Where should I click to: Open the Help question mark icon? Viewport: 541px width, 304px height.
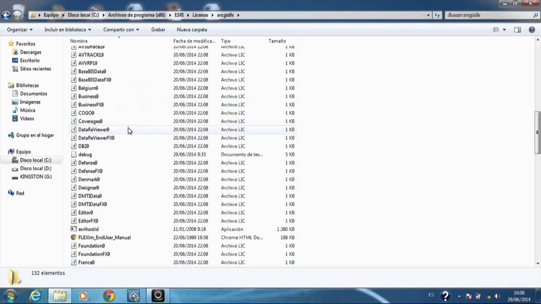(532, 30)
